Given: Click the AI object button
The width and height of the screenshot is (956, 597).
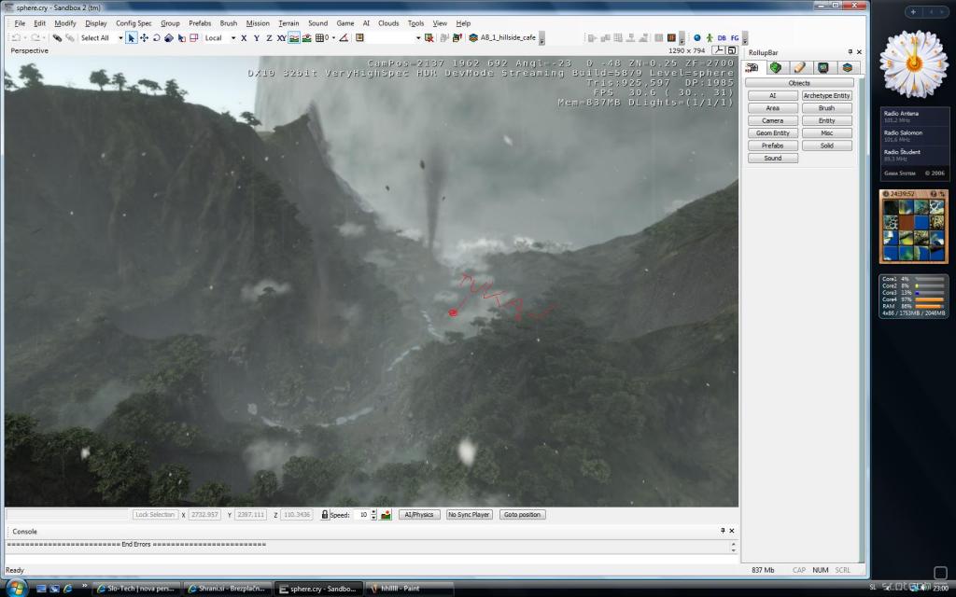Looking at the screenshot, I should tap(772, 96).
